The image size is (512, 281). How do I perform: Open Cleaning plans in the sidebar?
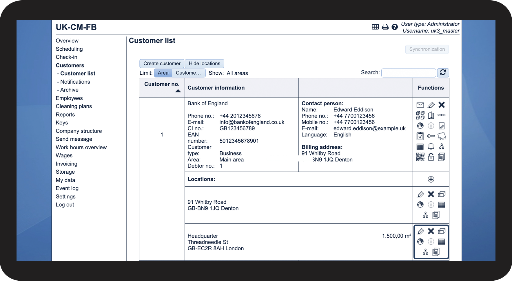[74, 106]
